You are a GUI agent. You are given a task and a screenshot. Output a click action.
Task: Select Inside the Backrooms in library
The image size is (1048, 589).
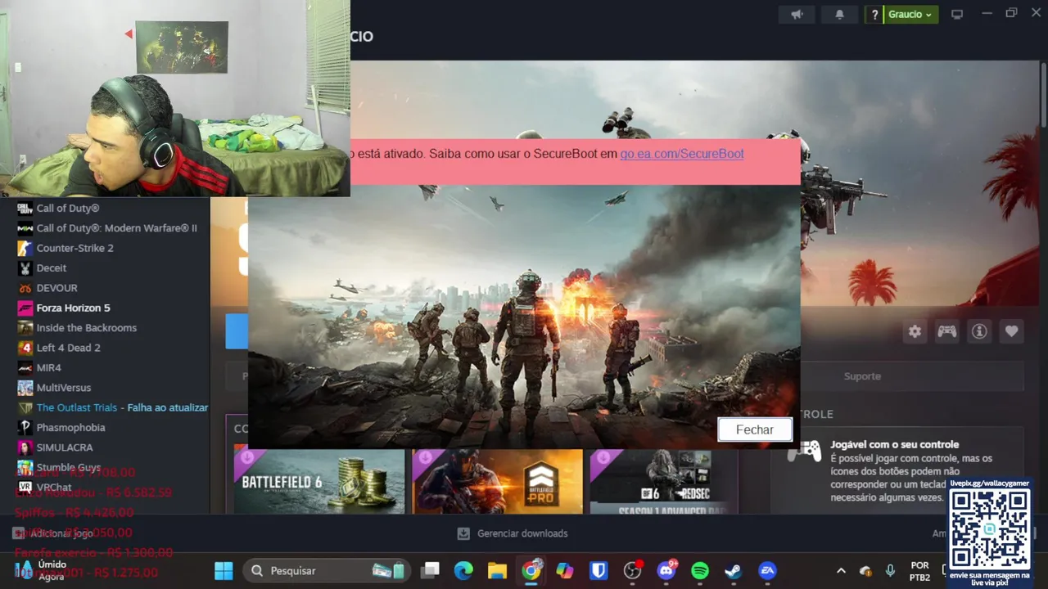[86, 327]
